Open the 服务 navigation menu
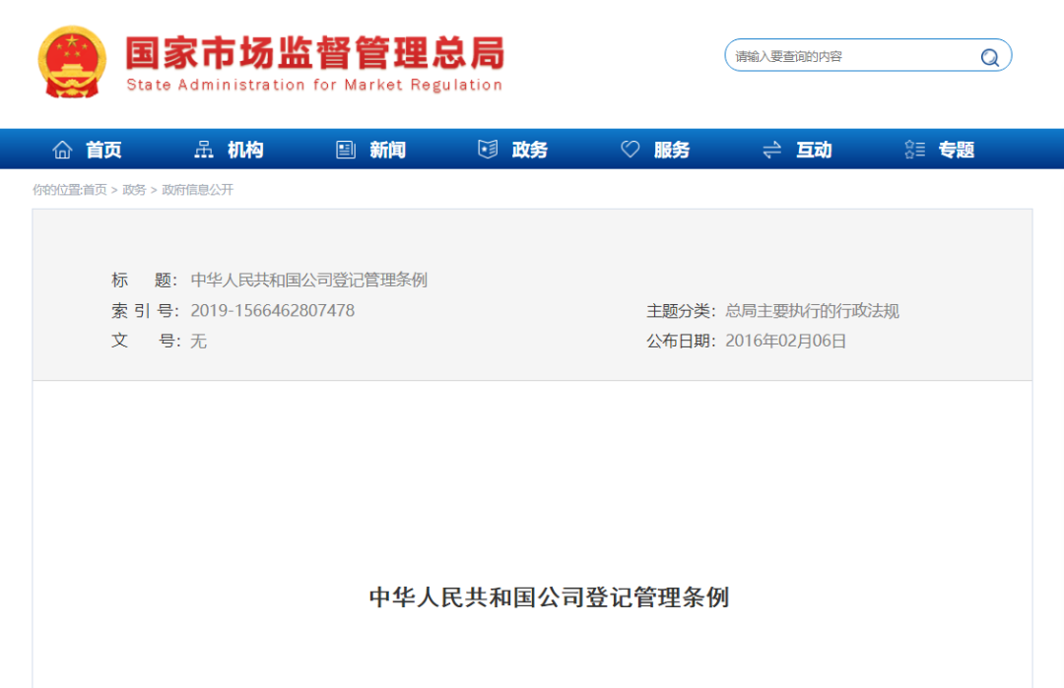1064x688 pixels. click(x=672, y=150)
